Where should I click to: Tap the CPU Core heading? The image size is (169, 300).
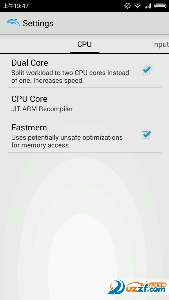pyautogui.click(x=29, y=99)
